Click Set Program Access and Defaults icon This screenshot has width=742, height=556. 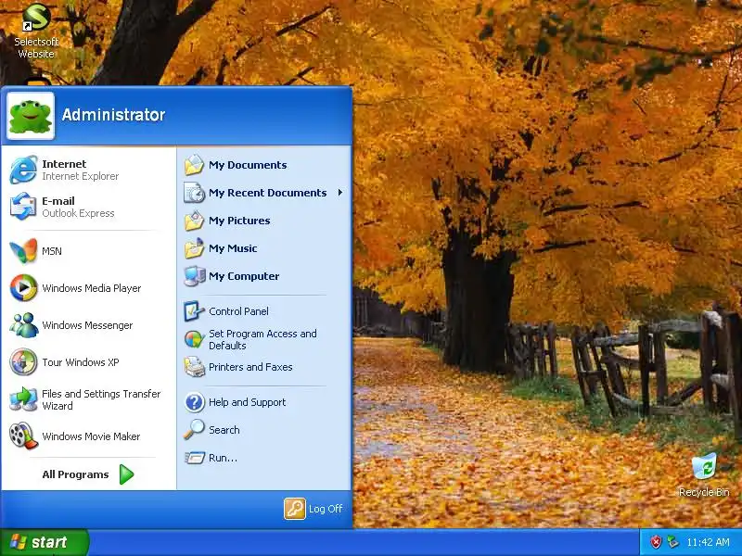pos(194,339)
